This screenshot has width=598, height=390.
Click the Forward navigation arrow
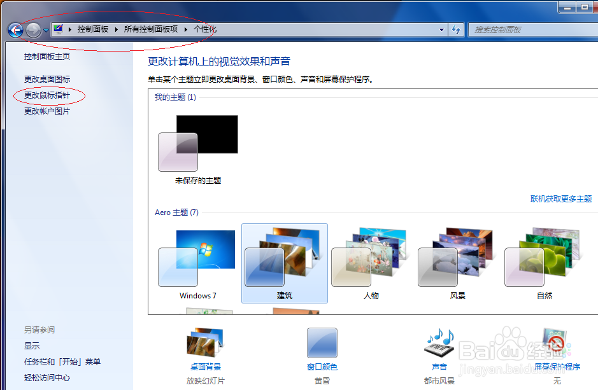coord(34,30)
